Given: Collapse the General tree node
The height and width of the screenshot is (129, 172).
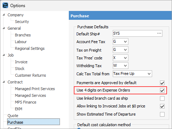Looking at the screenshot, I should pos(4,28).
